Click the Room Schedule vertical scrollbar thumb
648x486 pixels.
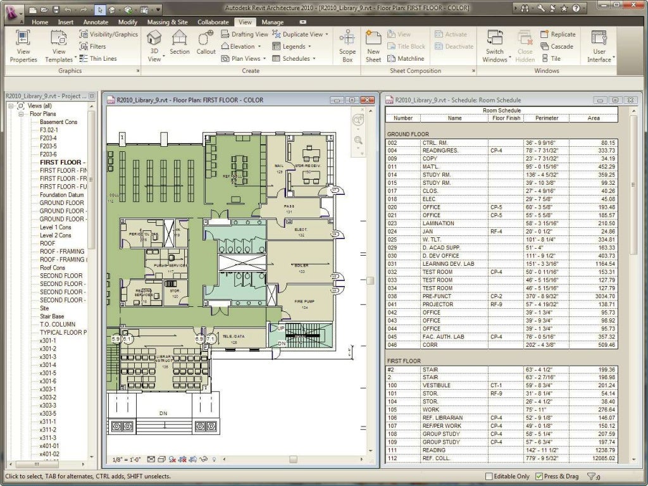point(633,184)
